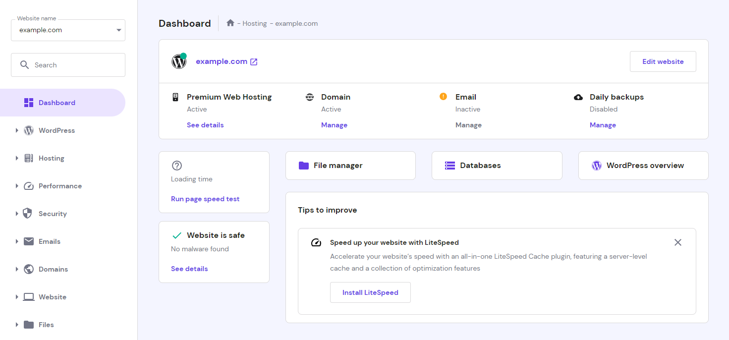The width and height of the screenshot is (729, 340).
Task: Click the WordPress icon in sidebar
Action: (29, 130)
